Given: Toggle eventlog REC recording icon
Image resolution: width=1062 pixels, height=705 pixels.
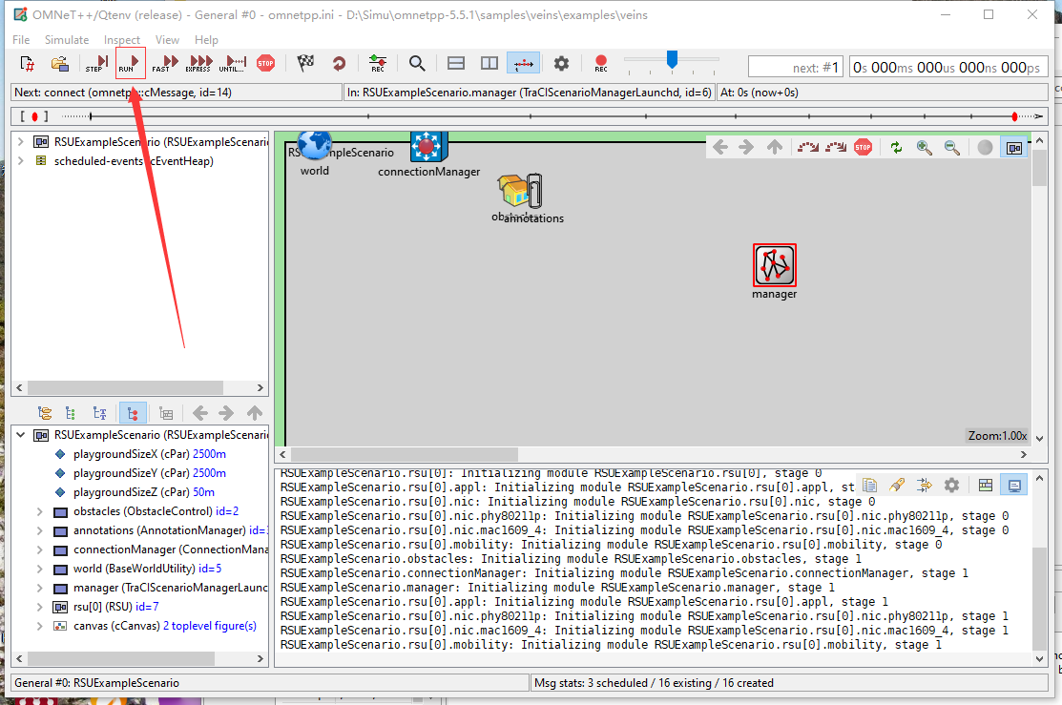Looking at the screenshot, I should pyautogui.click(x=378, y=64).
